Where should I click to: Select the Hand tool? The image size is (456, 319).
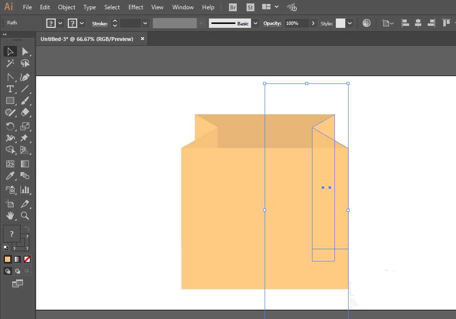10,216
